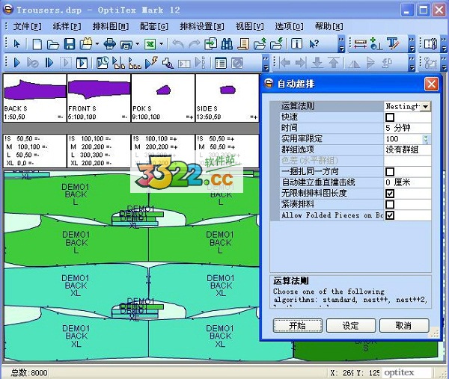Image resolution: width=449 pixels, height=379 pixels.
Task: Enable the 快速 checkbox
Action: pyautogui.click(x=390, y=117)
